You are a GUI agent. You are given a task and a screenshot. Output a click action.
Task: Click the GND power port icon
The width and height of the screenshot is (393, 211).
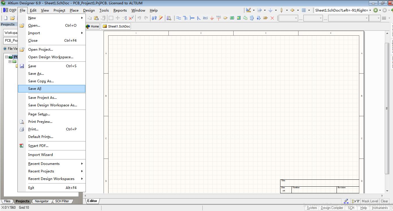point(212,18)
